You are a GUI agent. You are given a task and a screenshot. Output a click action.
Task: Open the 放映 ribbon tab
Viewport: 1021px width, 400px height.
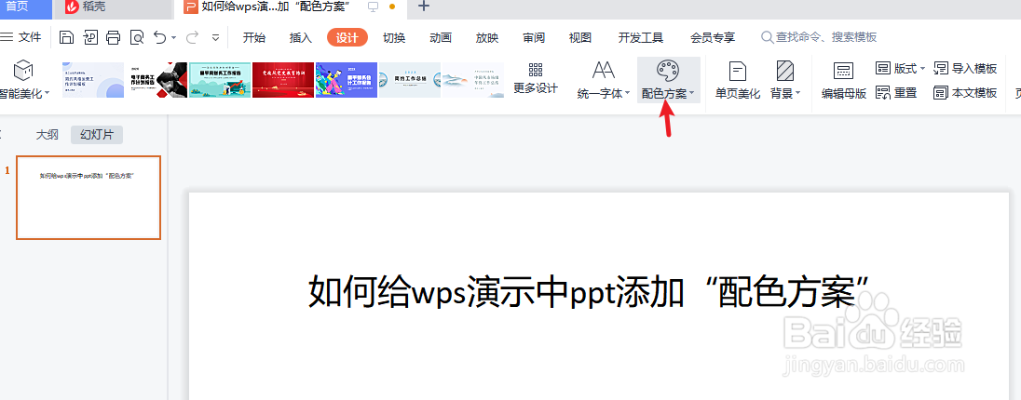point(487,38)
